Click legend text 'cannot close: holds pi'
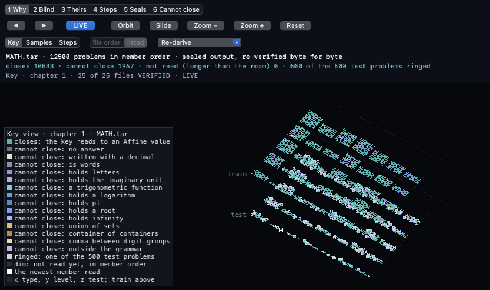This screenshot has width=490, height=290. tap(57, 203)
